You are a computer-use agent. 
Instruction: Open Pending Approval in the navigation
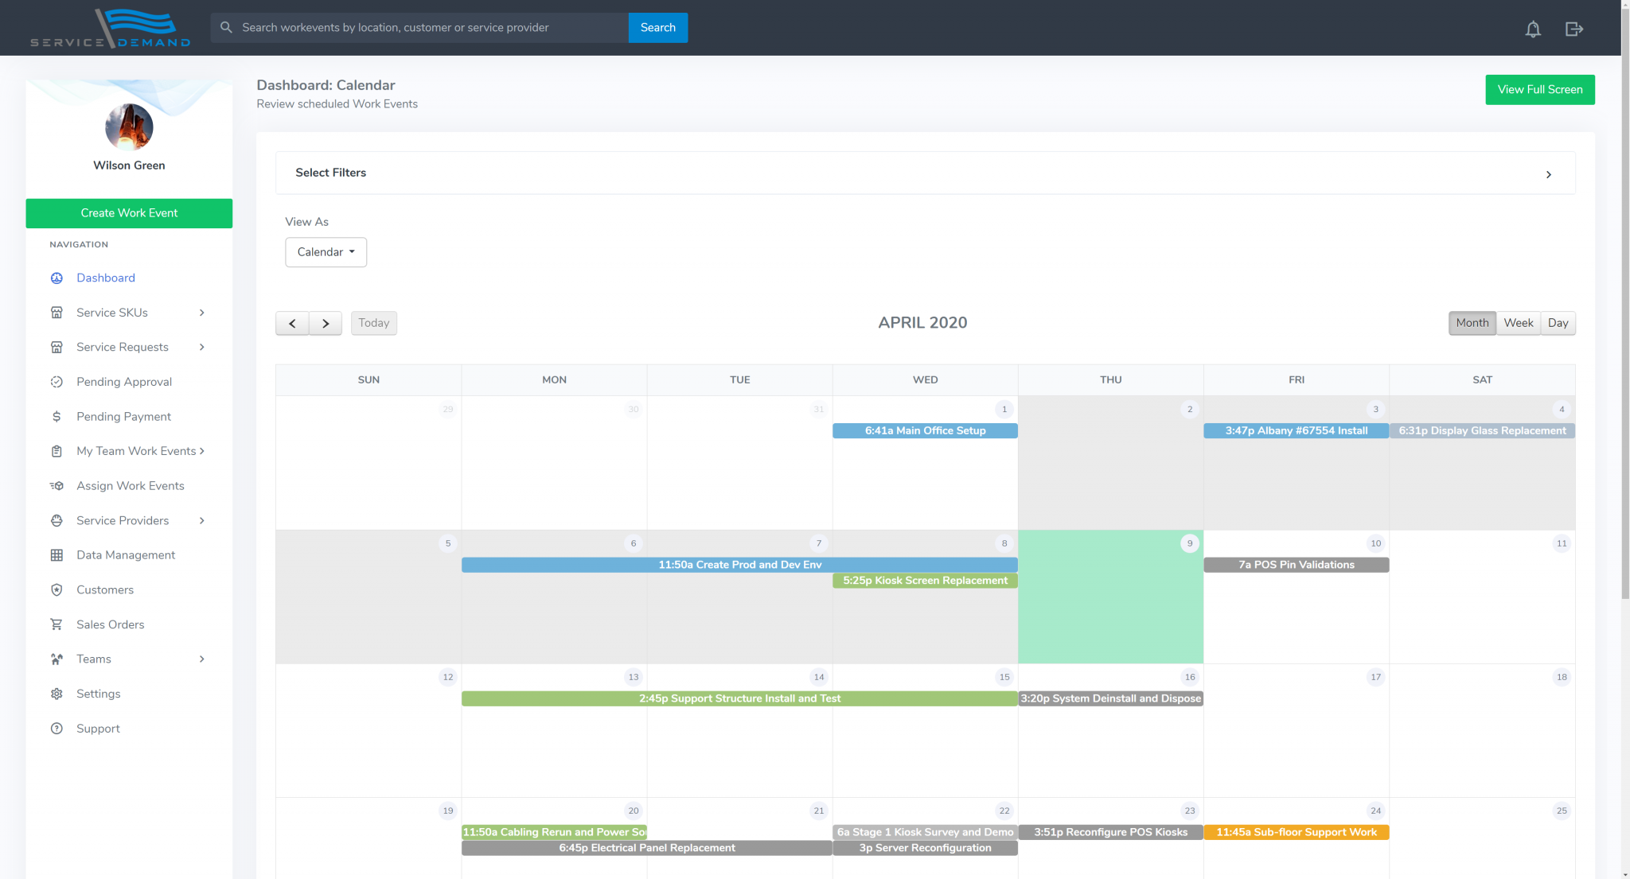(124, 382)
